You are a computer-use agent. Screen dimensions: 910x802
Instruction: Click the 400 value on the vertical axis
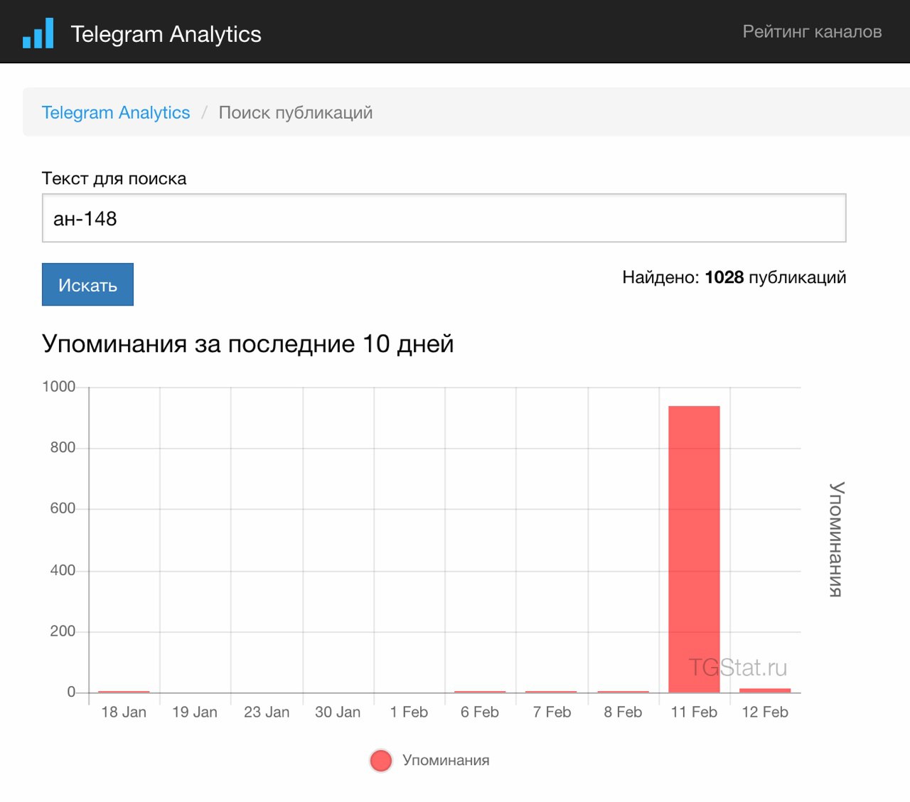[x=63, y=570]
